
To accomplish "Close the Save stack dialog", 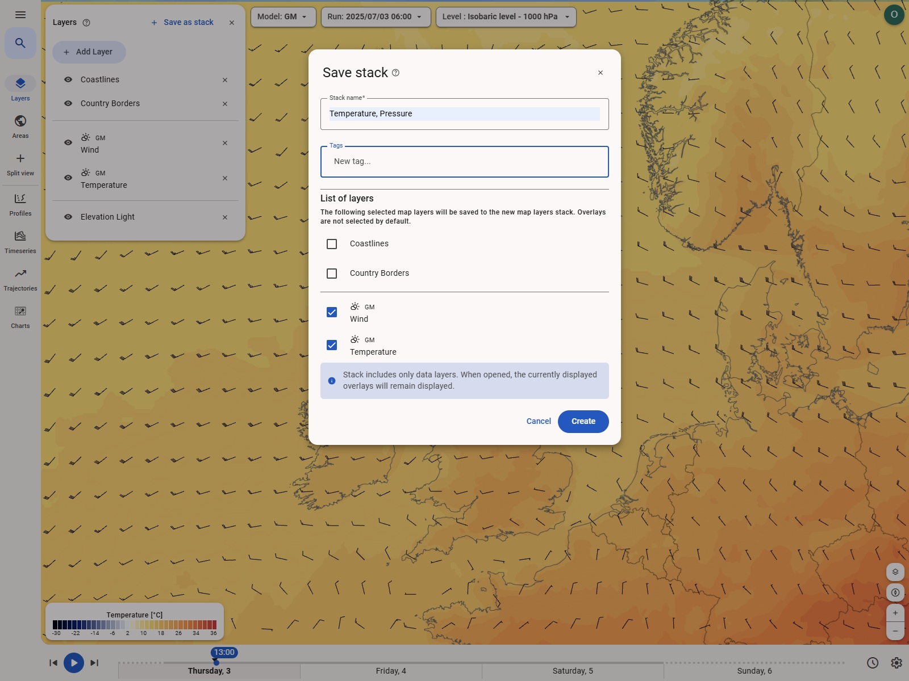I will click(601, 73).
